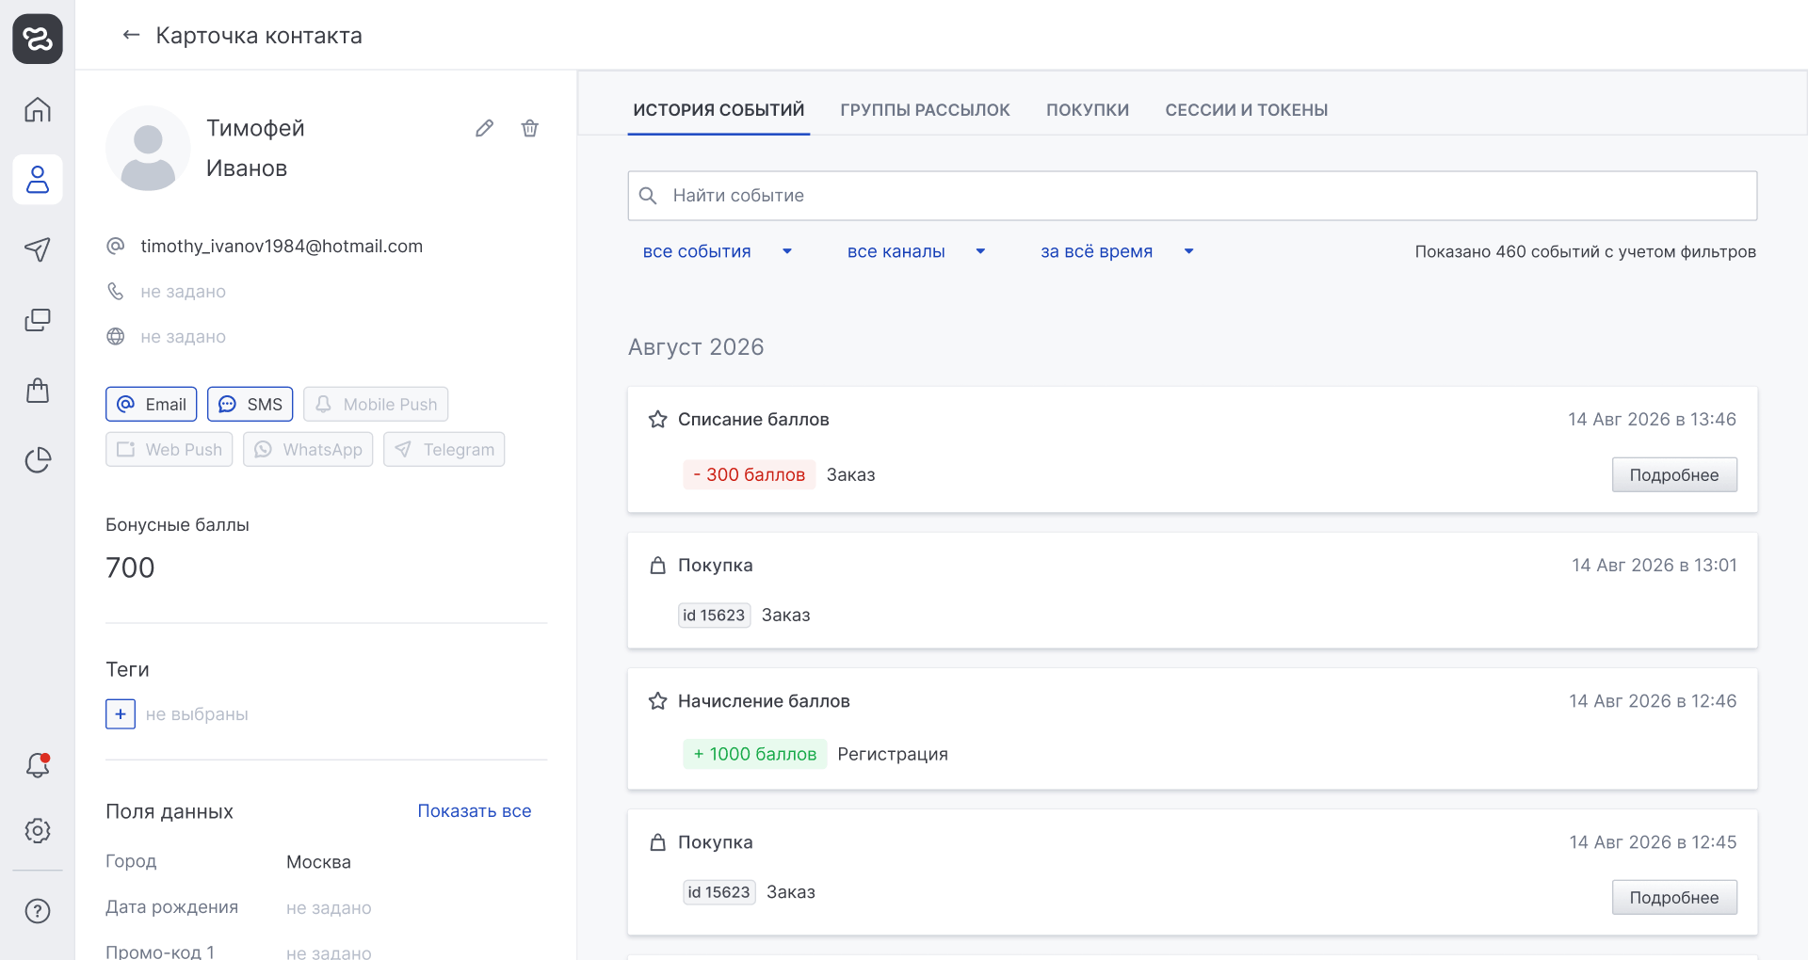The height and width of the screenshot is (960, 1808).
Task: Switch to the Группы рассылок tab
Action: [x=925, y=110]
